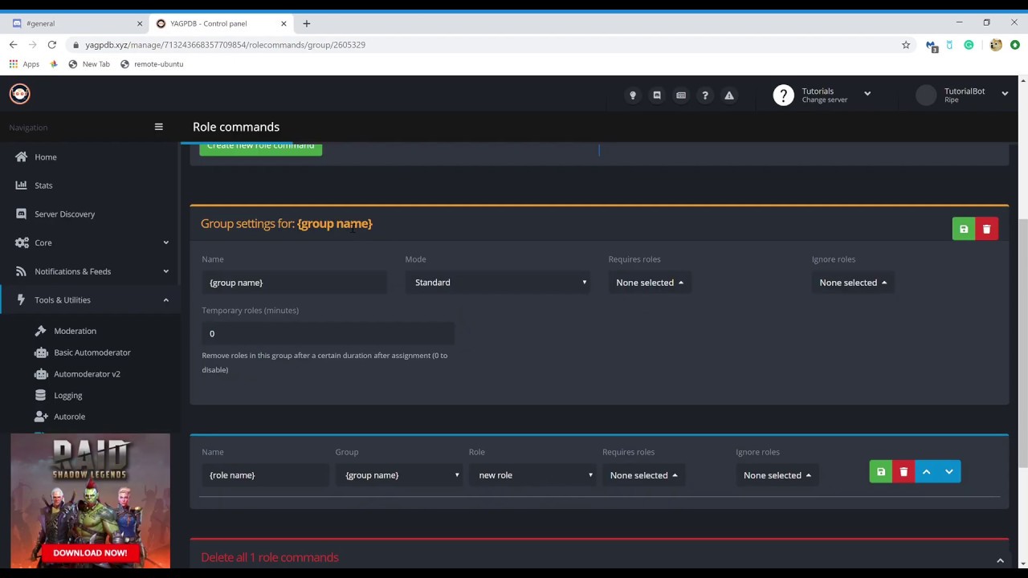This screenshot has width=1028, height=578.
Task: Open Automoderator v2 in sidebar
Action: point(87,374)
